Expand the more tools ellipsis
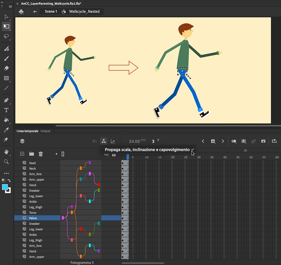281x265 pixels. click(x=6, y=173)
